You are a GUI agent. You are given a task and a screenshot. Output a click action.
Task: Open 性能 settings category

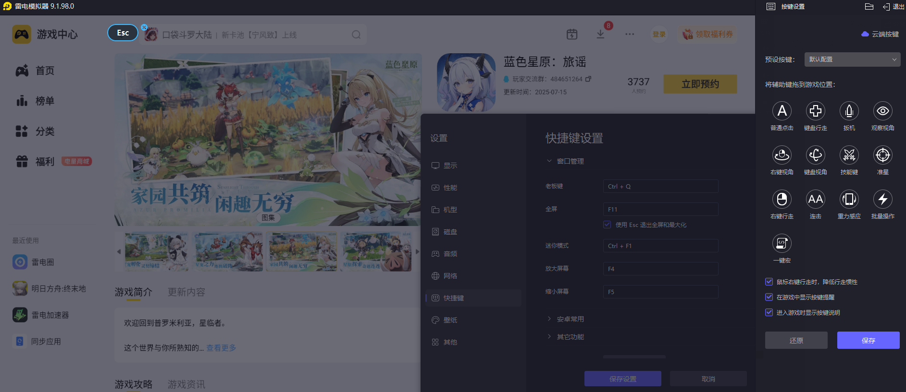[473, 188]
